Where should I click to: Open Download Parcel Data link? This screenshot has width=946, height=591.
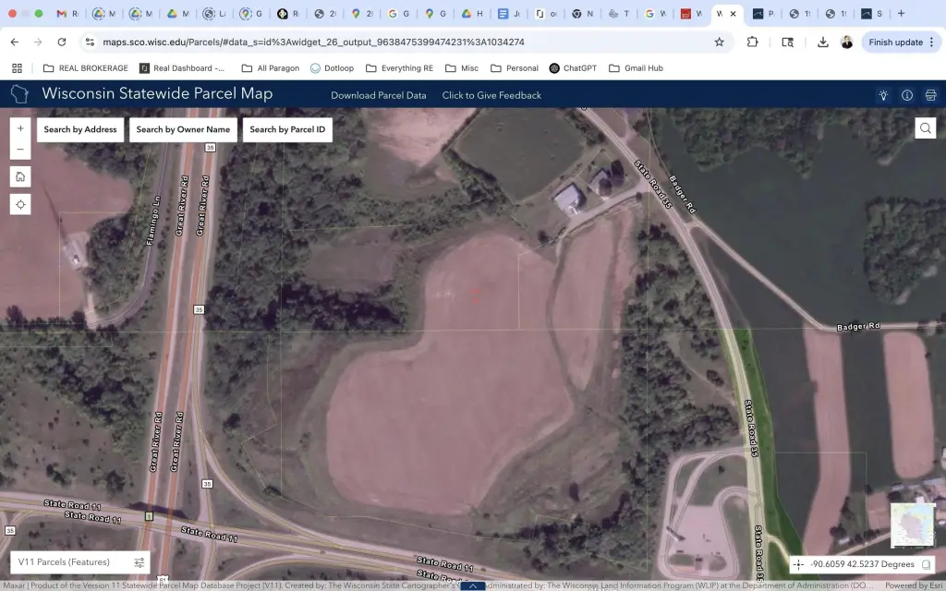tap(379, 95)
